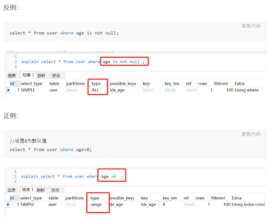Click line number 2 in the lower editor
This screenshot has height=220, width=271.
click(x=16, y=177)
